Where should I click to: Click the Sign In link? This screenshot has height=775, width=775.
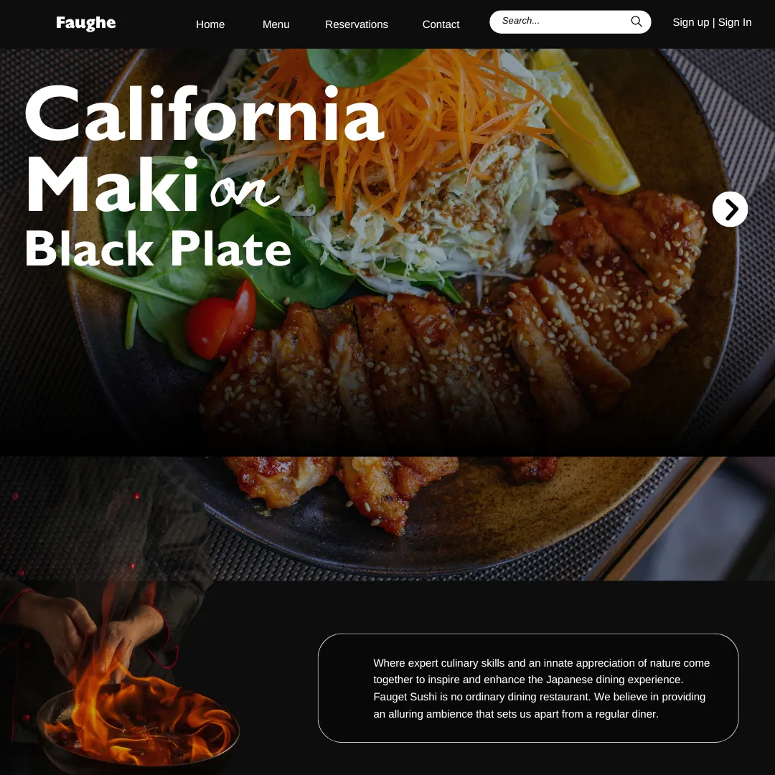735,22
